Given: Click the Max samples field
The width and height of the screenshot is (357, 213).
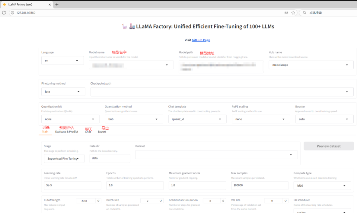Looking at the screenshot, I should click(x=259, y=186).
